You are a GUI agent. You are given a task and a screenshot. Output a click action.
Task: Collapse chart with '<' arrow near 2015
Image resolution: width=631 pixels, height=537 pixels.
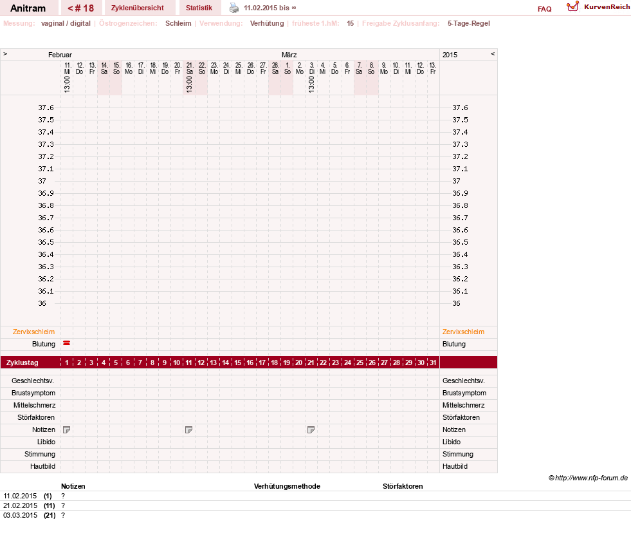tap(493, 53)
